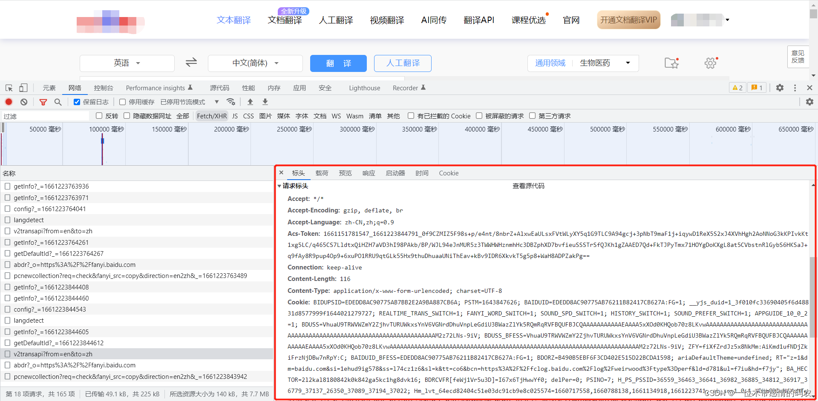This screenshot has height=401, width=818.
Task: Click the request headers pane vertical scrollbar
Action: click(812, 298)
